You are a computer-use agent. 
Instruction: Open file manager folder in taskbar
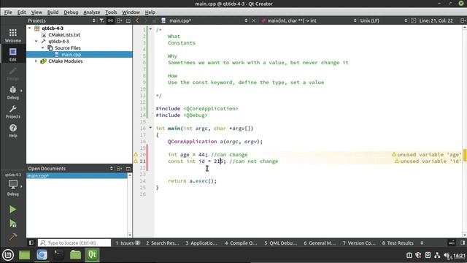(x=75, y=255)
